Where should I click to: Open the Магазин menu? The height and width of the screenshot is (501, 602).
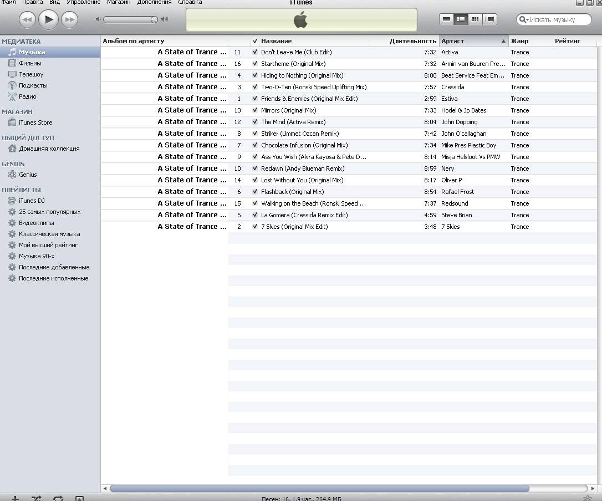(119, 2)
